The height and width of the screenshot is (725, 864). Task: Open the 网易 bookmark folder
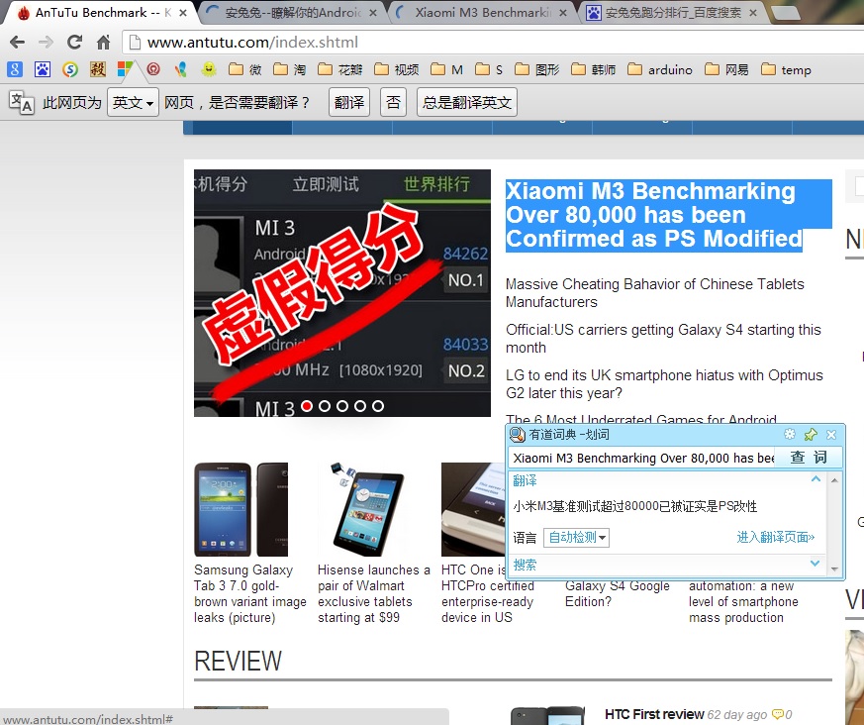[x=726, y=69]
